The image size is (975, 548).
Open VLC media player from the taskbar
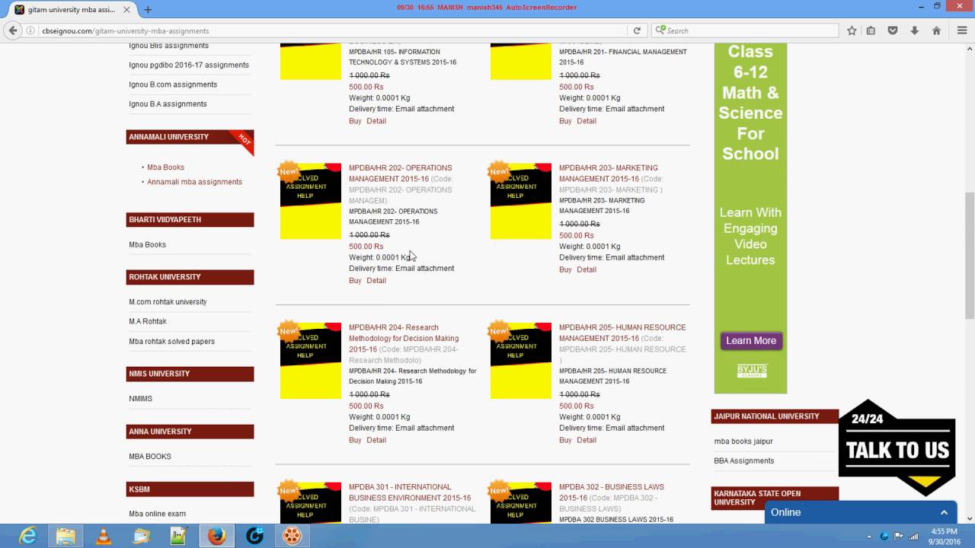coord(104,536)
